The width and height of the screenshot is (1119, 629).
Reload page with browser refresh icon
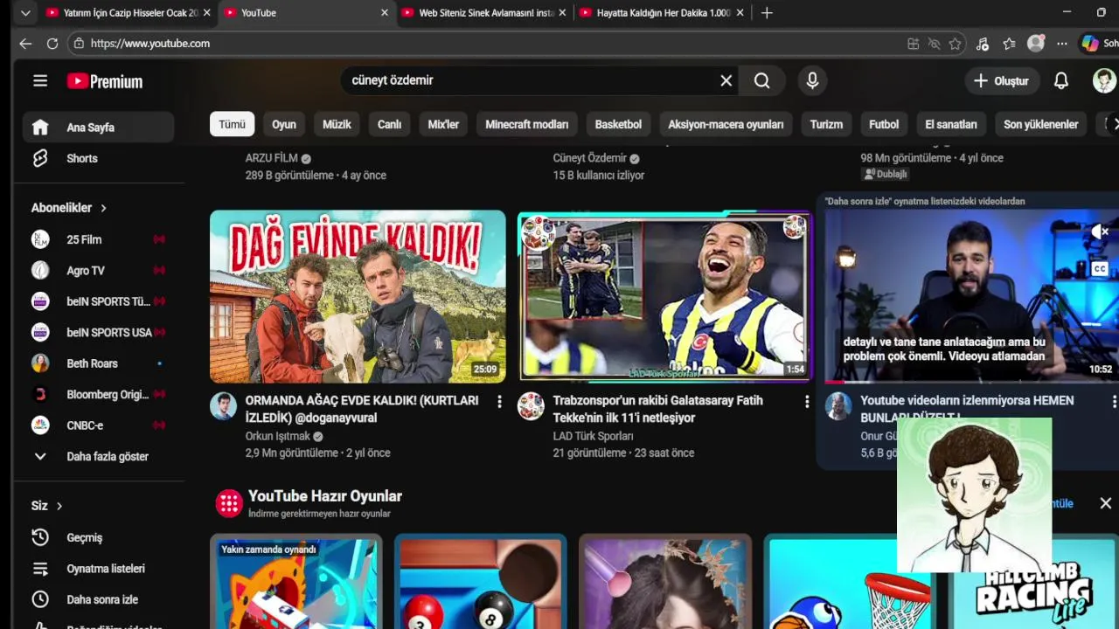(52, 43)
